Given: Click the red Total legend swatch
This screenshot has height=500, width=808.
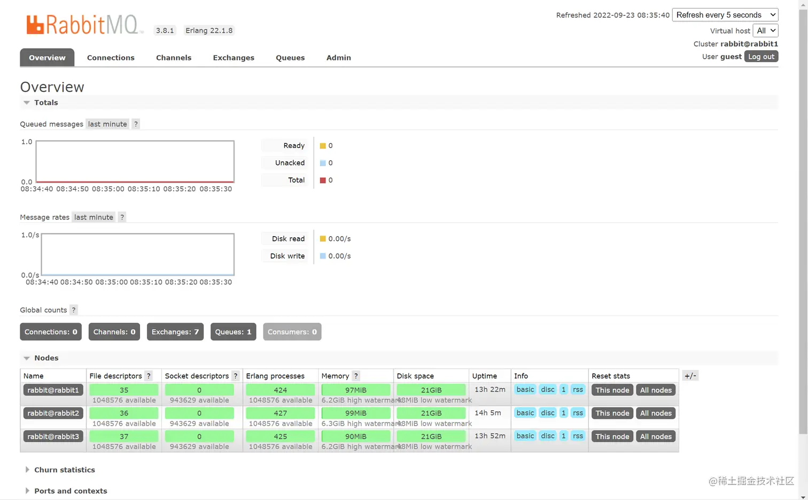Looking at the screenshot, I should point(323,180).
